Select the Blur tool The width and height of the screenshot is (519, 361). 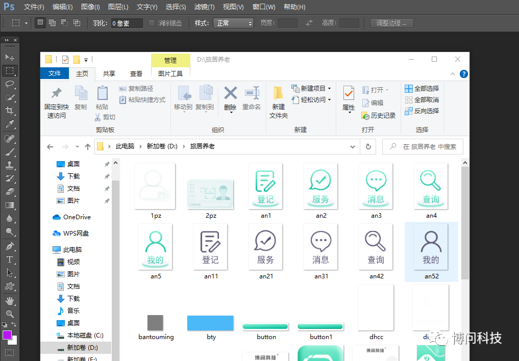10,218
